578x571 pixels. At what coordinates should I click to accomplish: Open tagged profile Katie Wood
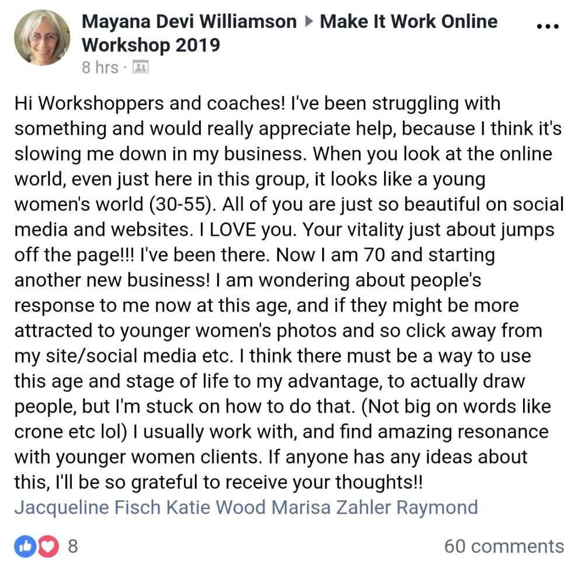tap(217, 507)
